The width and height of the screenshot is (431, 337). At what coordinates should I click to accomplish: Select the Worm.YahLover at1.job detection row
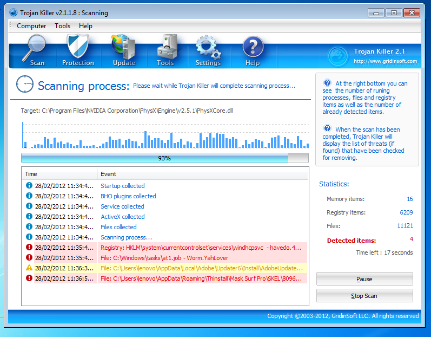pos(165,258)
